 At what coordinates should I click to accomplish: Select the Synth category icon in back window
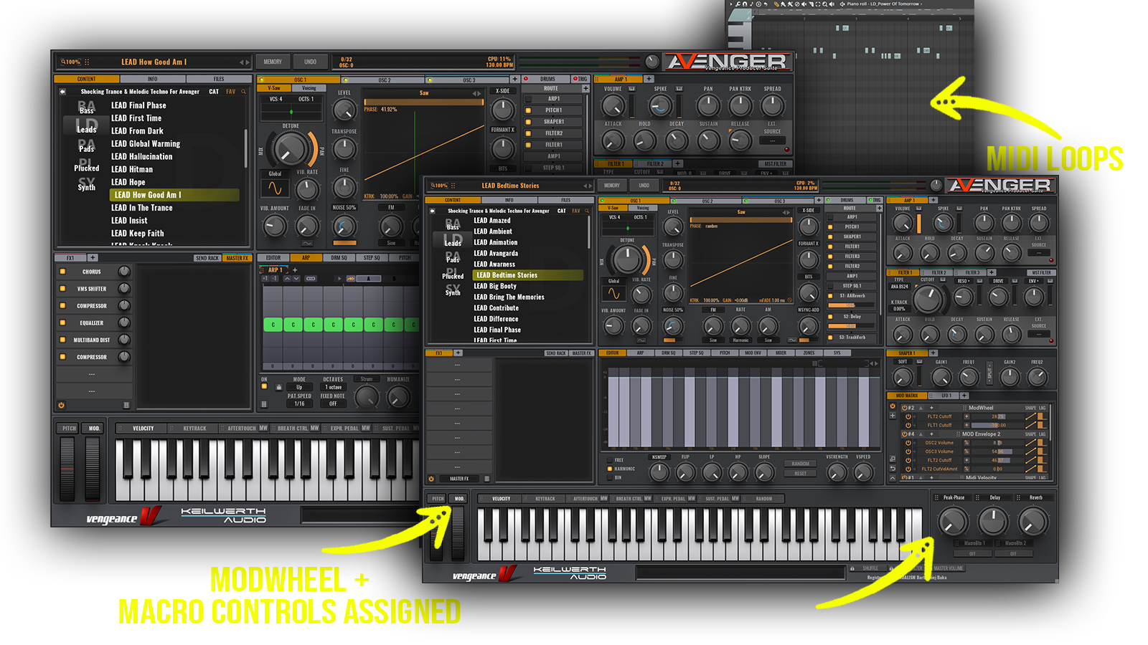(x=86, y=184)
